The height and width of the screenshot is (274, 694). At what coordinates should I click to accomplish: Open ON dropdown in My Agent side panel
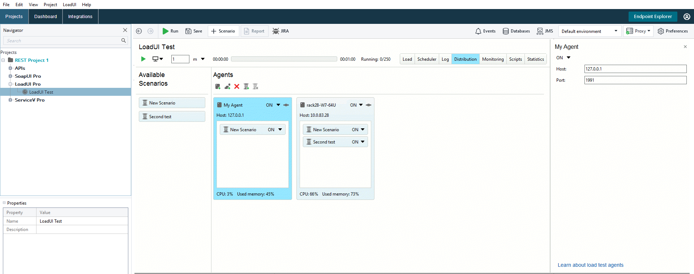point(563,58)
